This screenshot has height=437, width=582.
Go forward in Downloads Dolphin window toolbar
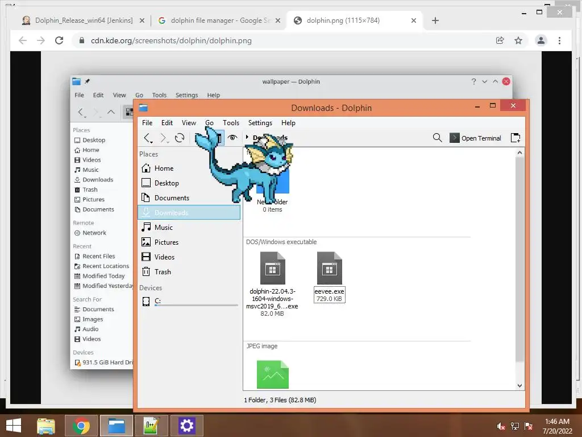coord(164,138)
